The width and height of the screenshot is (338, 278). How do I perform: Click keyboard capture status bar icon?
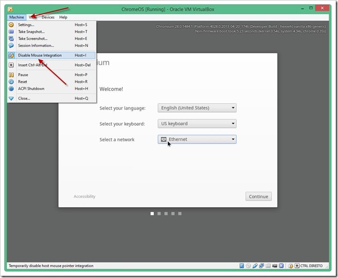[297, 265]
